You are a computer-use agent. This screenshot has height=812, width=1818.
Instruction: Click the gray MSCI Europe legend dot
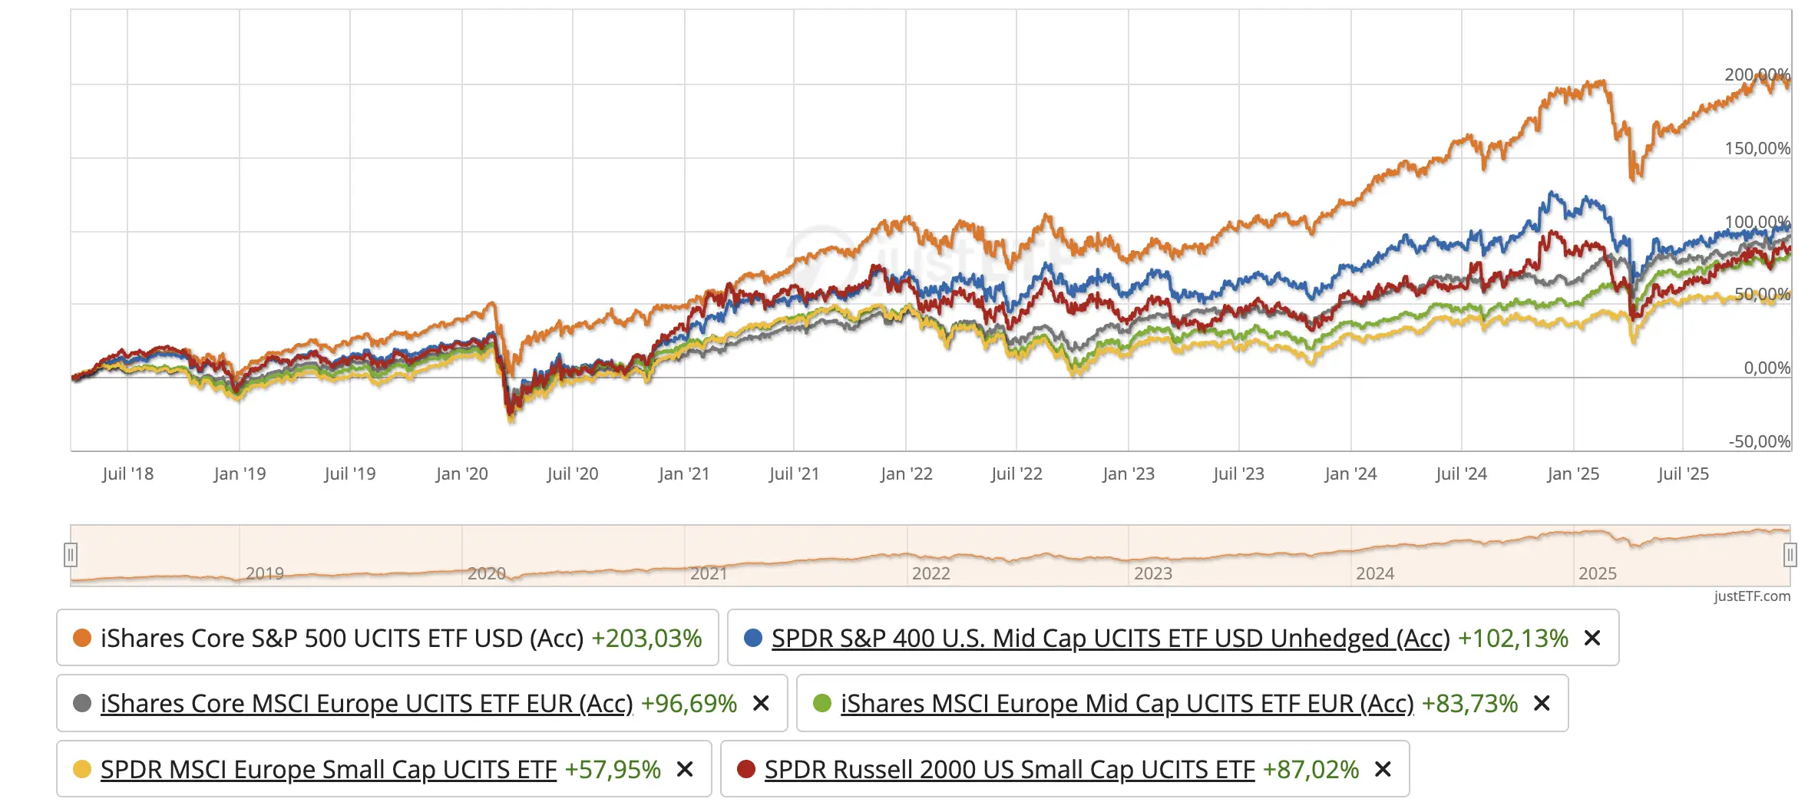click(82, 703)
